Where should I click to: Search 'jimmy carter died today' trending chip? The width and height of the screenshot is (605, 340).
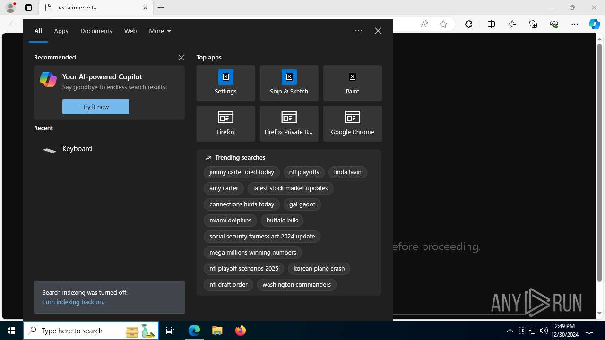click(x=242, y=172)
